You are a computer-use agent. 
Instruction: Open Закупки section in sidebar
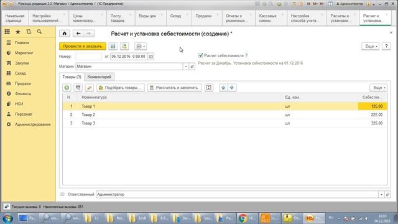click(x=22, y=63)
